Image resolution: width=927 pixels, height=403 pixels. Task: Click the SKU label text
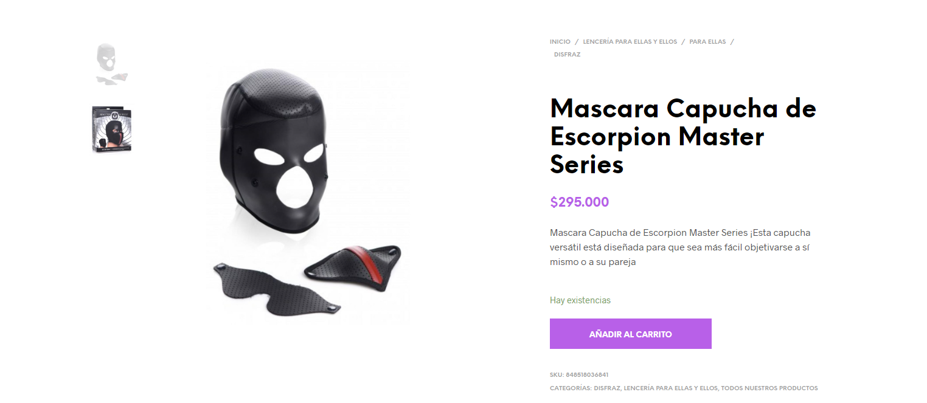557,375
